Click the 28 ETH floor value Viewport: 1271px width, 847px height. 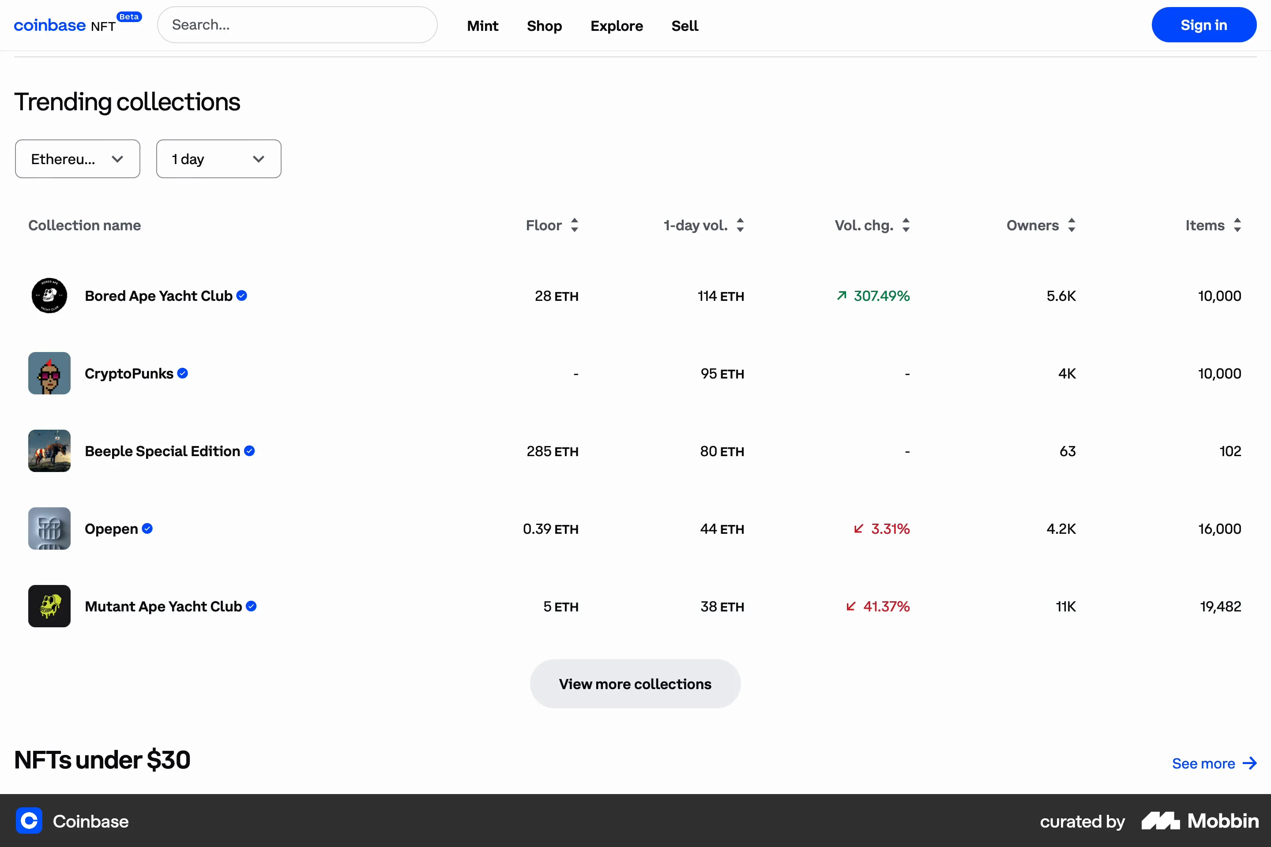pyautogui.click(x=557, y=296)
